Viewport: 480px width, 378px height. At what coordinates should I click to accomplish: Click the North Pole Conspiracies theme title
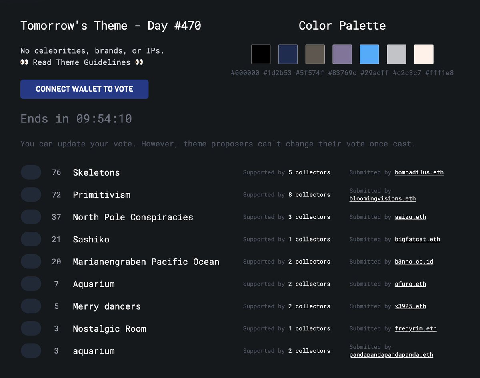133,217
